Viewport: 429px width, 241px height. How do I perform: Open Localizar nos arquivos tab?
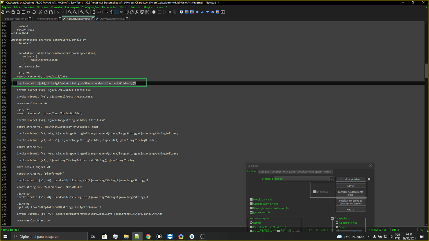point(284,172)
